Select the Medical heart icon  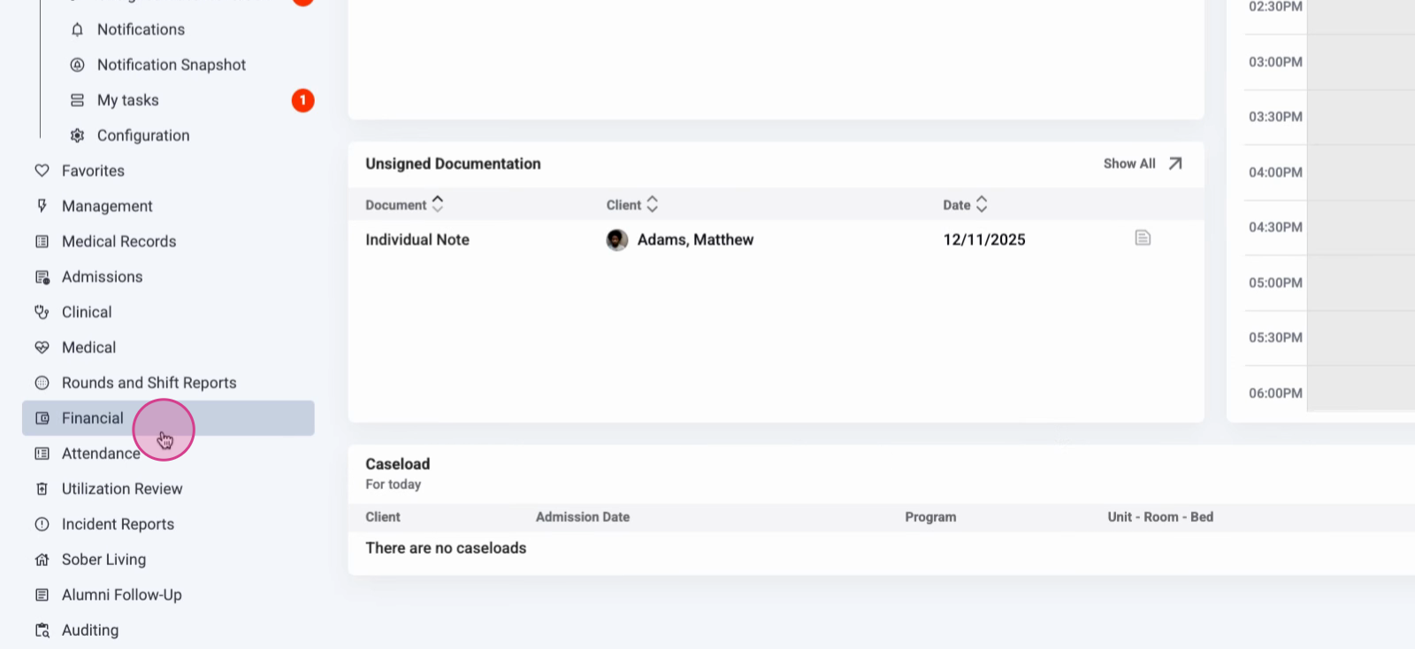42,347
